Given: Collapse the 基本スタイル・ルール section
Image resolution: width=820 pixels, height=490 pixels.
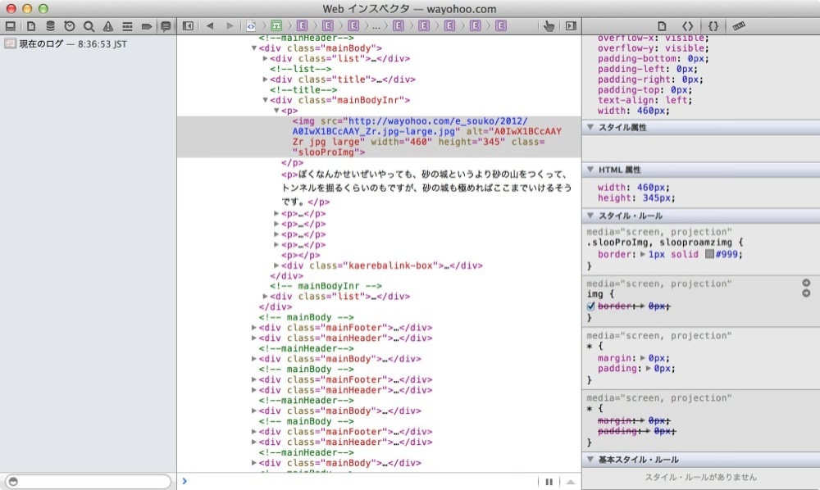Looking at the screenshot, I should click(590, 459).
